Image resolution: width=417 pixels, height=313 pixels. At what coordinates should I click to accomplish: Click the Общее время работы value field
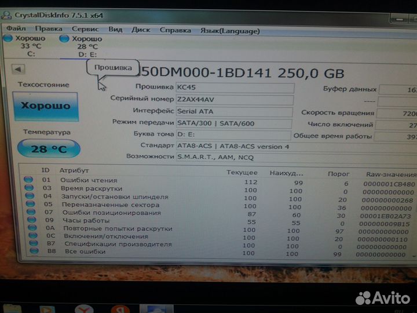click(x=396, y=137)
